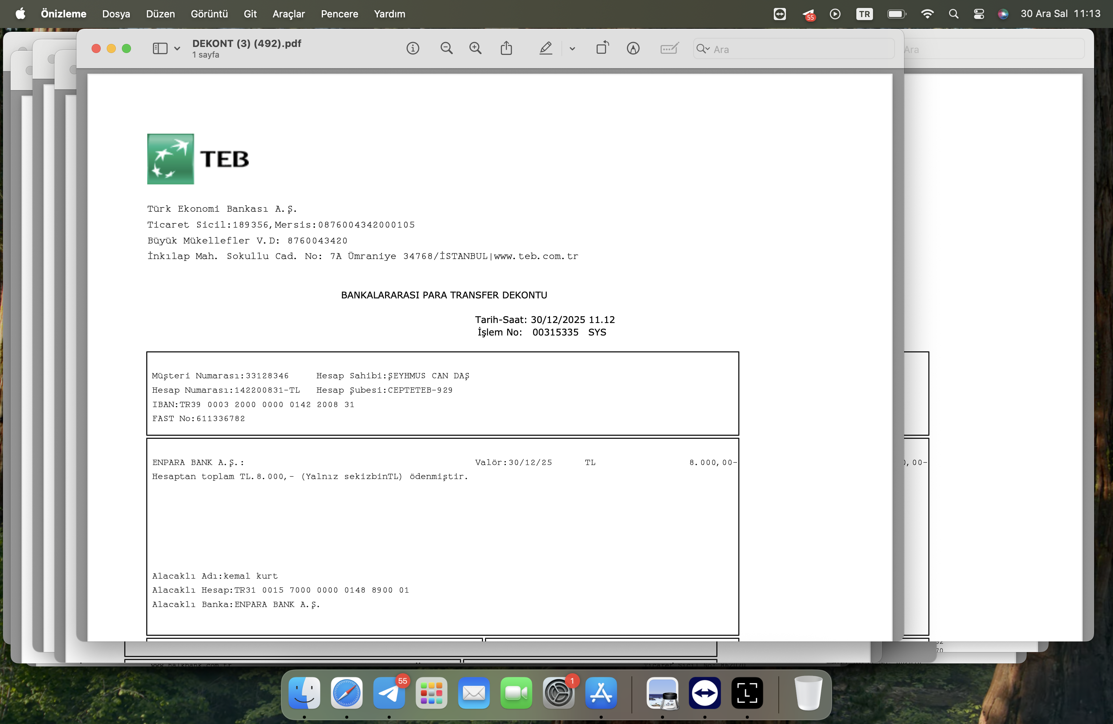Click the sender IBAN starting TR39
Screen dimensions: 1113x724
[253, 404]
